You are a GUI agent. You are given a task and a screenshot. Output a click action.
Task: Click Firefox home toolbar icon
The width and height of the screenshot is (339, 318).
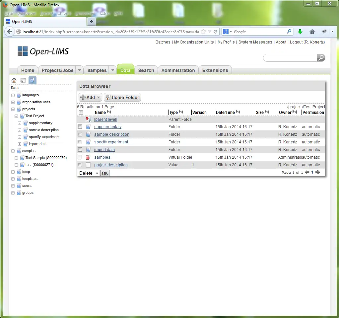pyautogui.click(x=312, y=32)
